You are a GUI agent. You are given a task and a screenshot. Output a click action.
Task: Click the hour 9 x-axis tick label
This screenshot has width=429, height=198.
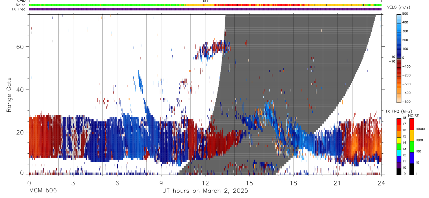pyautogui.click(x=161, y=183)
